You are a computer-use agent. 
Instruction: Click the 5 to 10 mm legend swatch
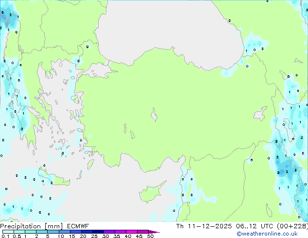tap(53, 232)
